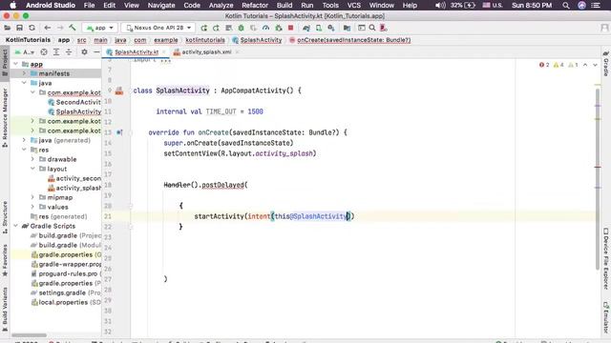Viewport: 611px width, 343px height.
Task: Open Project panel gear settings
Action: point(84,52)
